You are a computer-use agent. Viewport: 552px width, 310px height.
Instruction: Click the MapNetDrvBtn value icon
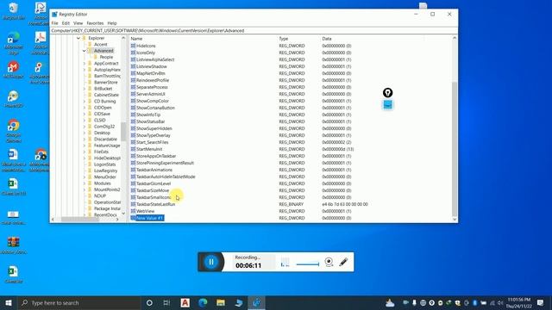pos(133,73)
